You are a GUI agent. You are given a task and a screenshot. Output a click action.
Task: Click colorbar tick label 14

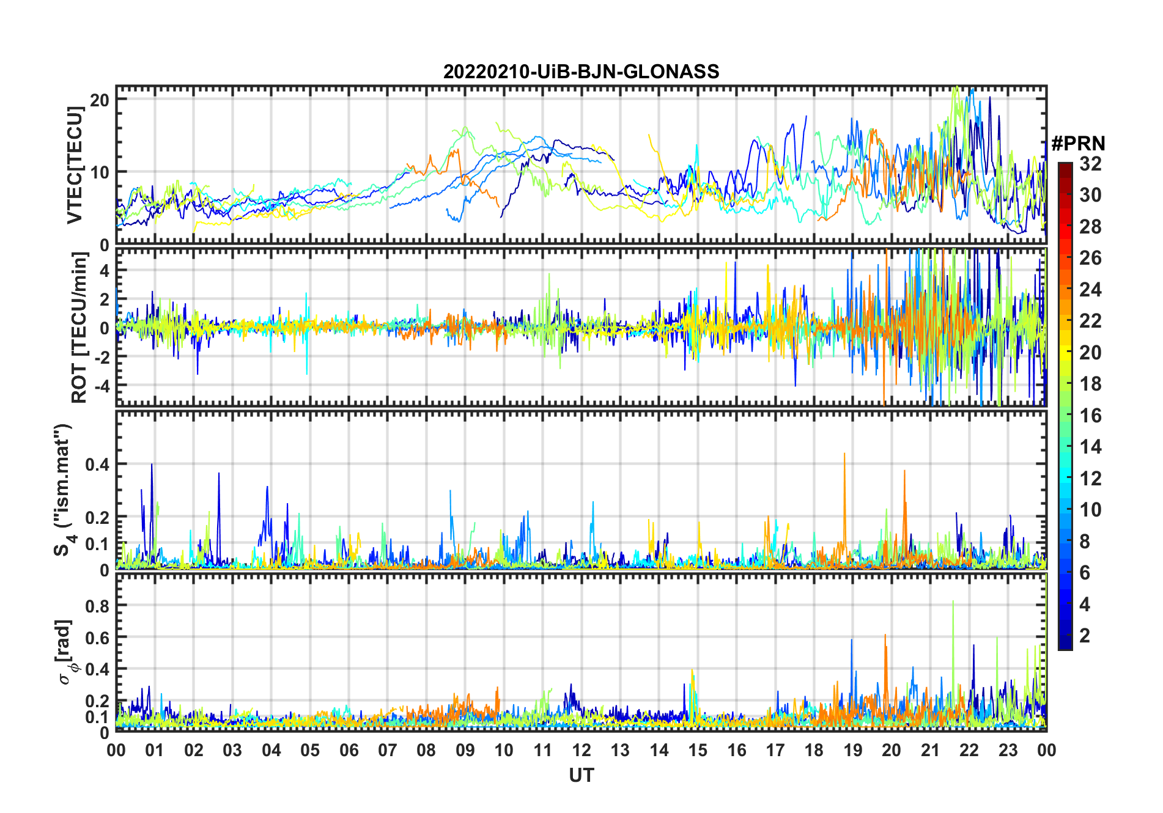click(1090, 447)
